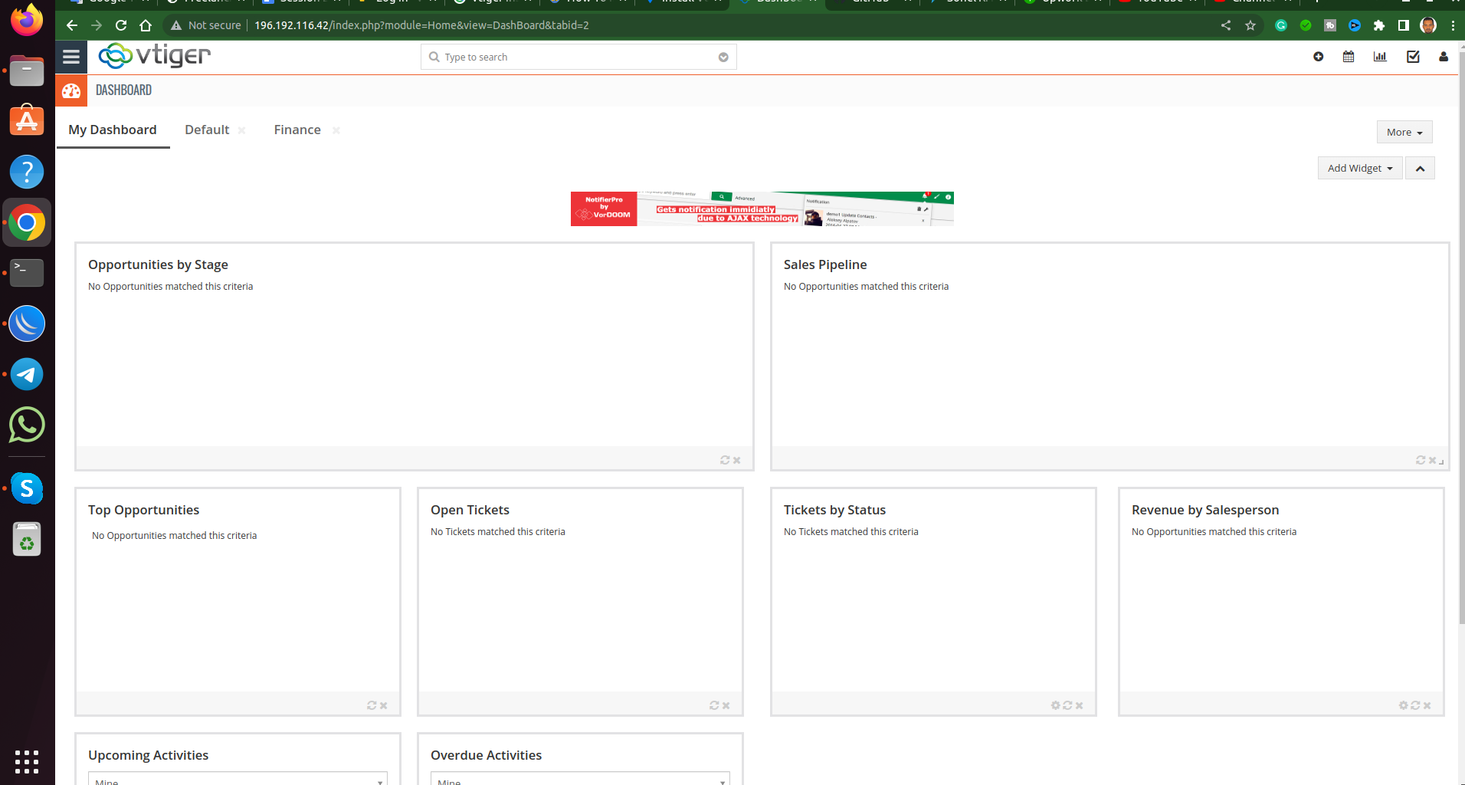Open Telegram from the Ubuntu dock
The image size is (1465, 785).
pos(27,374)
